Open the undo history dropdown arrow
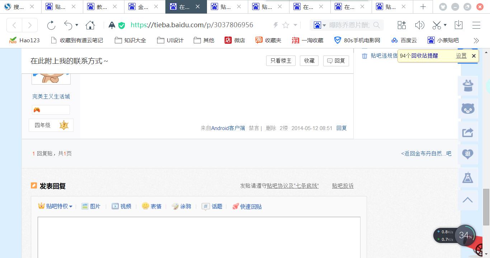 [x=77, y=25]
